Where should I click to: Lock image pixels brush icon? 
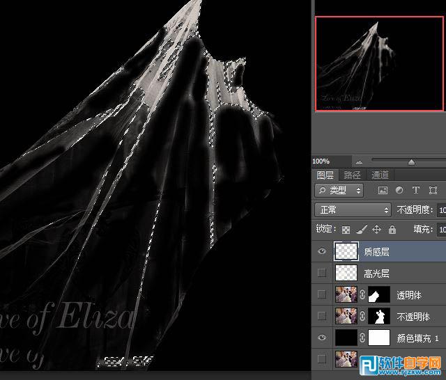click(x=361, y=230)
